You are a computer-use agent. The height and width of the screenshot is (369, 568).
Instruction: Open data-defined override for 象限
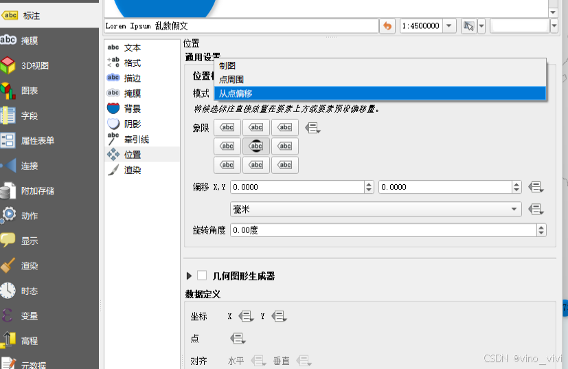pos(313,128)
